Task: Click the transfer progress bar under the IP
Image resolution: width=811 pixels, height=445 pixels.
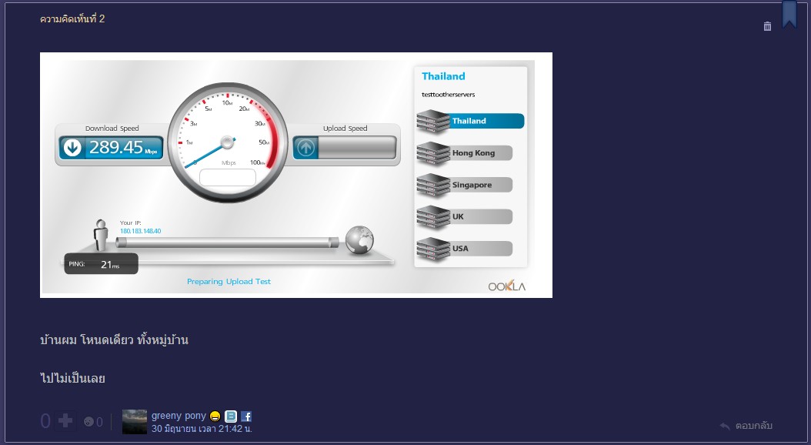Action: pyautogui.click(x=228, y=243)
